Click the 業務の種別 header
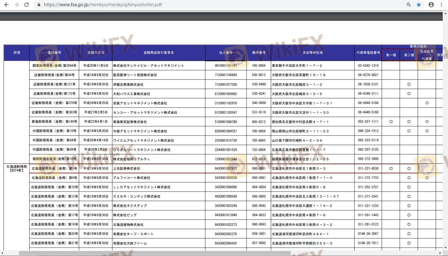The image size is (448, 256). pos(418,47)
